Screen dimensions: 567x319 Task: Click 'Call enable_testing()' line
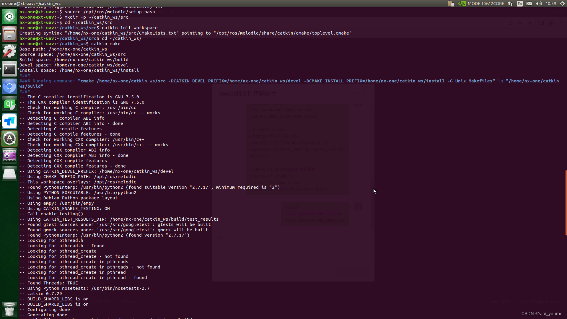(51, 214)
